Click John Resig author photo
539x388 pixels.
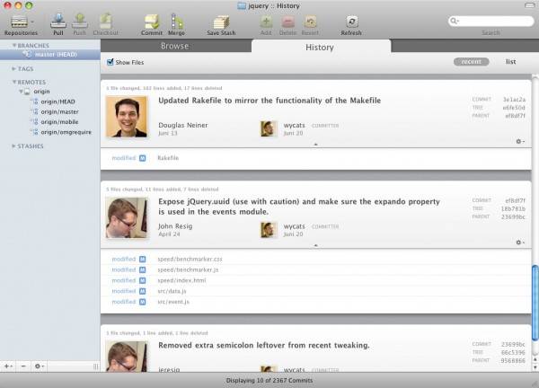pyautogui.click(x=127, y=217)
